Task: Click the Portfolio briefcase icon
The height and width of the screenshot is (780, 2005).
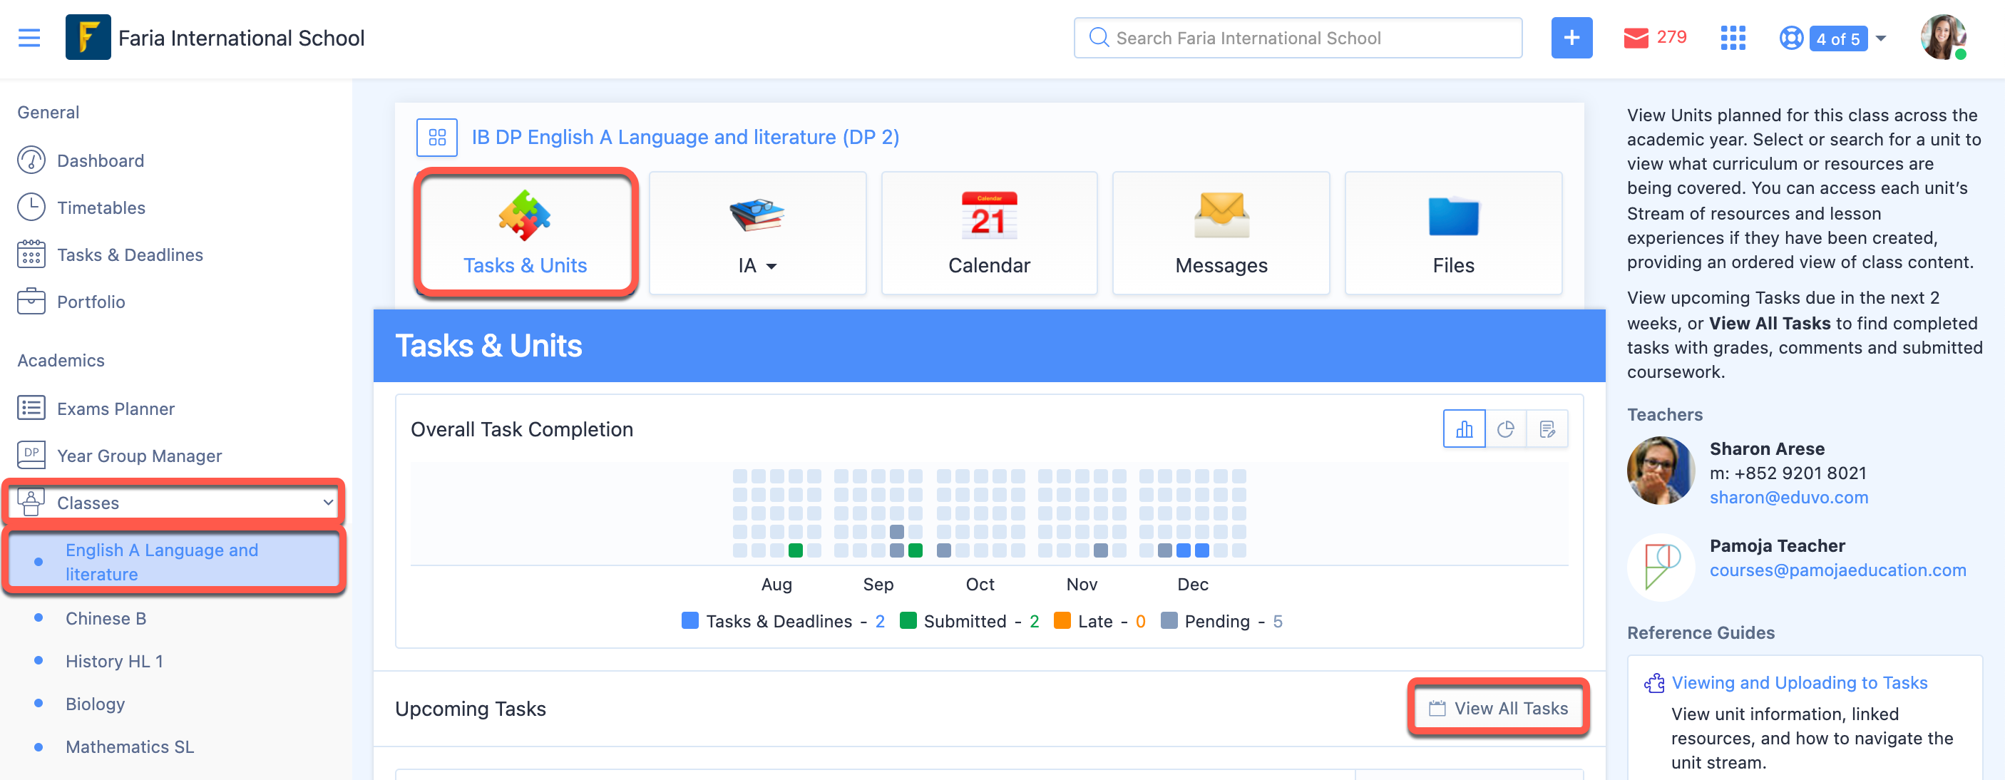Action: pyautogui.click(x=31, y=302)
